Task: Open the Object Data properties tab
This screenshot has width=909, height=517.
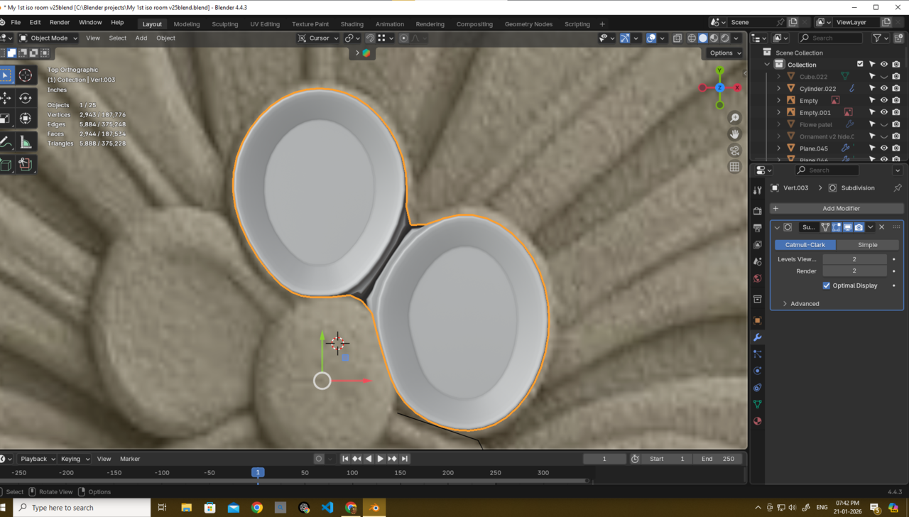Action: pos(757,404)
